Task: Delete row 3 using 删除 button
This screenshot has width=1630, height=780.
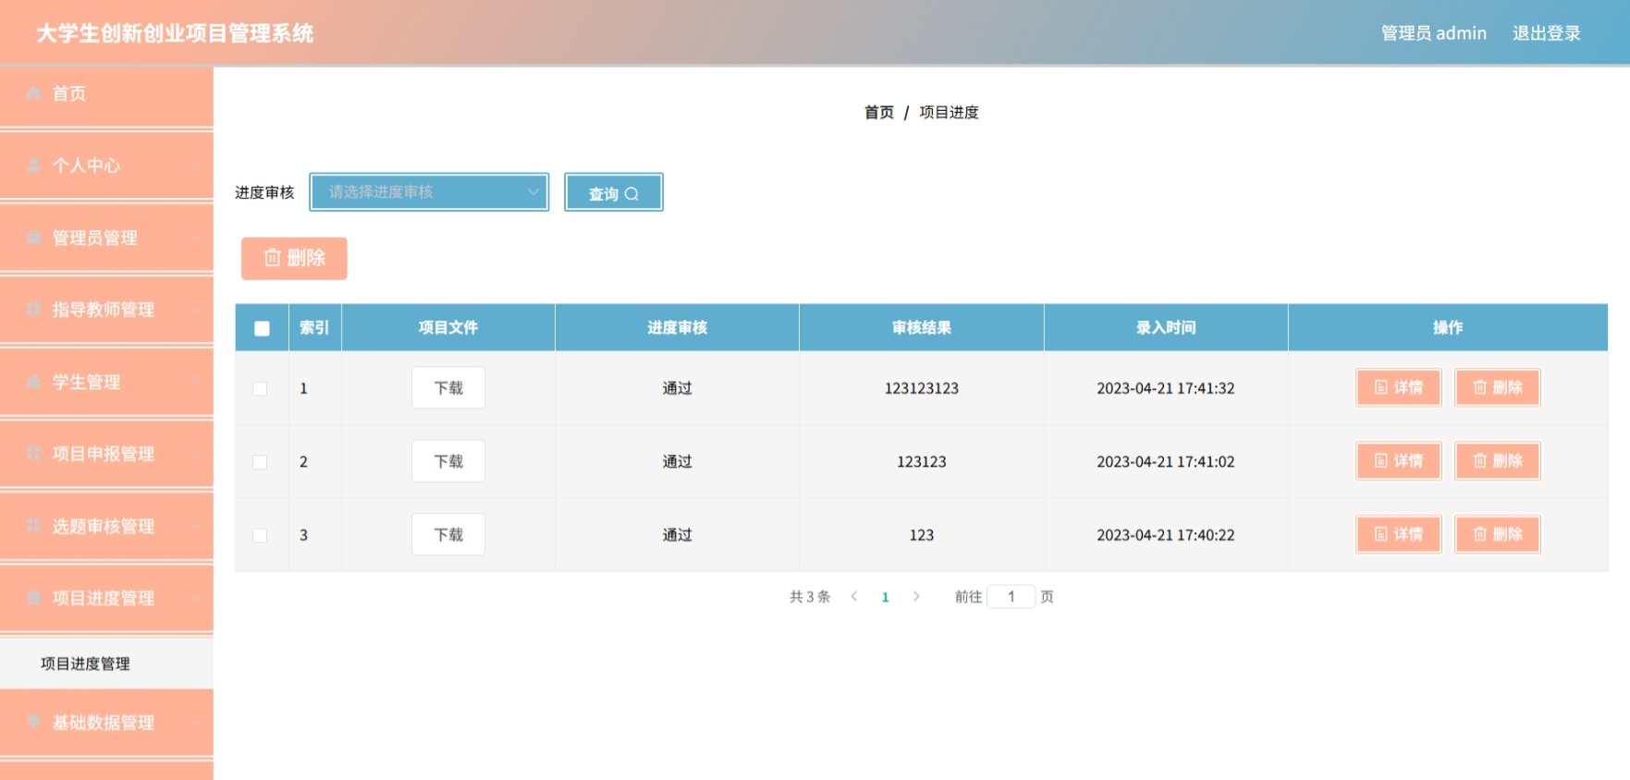Action: tap(1498, 534)
